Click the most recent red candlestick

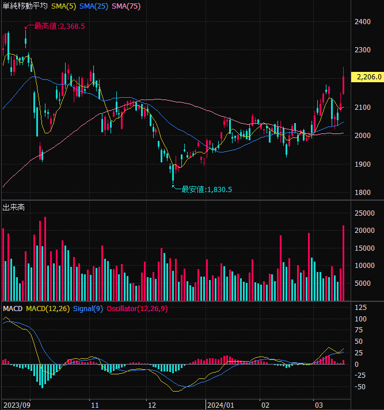344,81
